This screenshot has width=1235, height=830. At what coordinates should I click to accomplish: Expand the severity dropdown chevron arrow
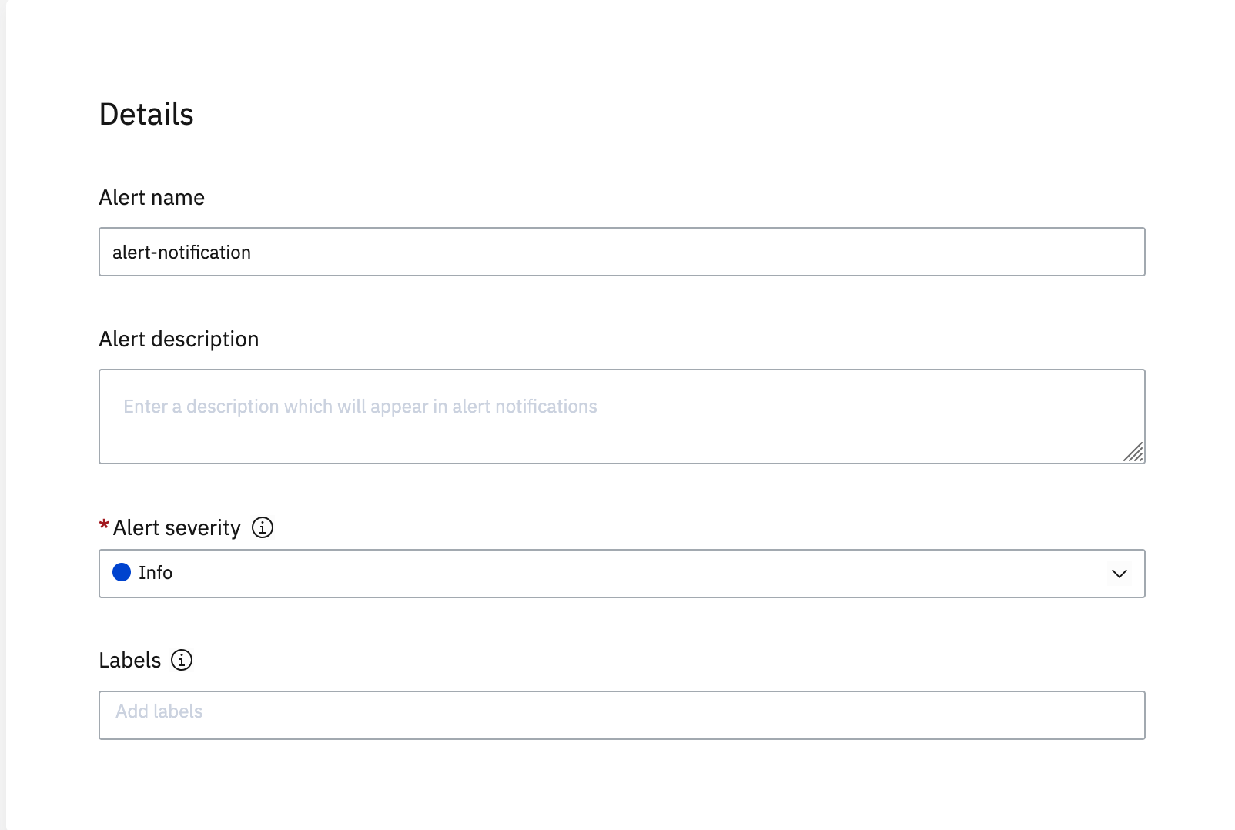pyautogui.click(x=1119, y=574)
